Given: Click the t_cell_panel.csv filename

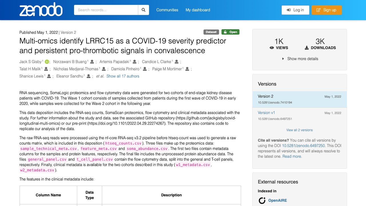Looking at the screenshot, I should click(x=95, y=159).
